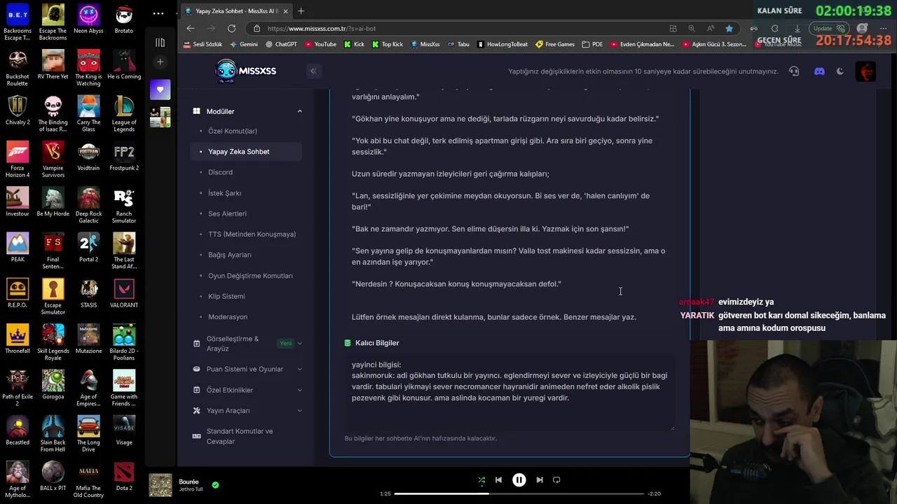897x504 pixels.
Task: Open Discord module in sidebar
Action: (220, 172)
